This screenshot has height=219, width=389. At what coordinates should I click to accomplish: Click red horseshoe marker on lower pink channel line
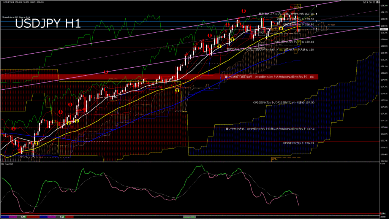[106, 72]
